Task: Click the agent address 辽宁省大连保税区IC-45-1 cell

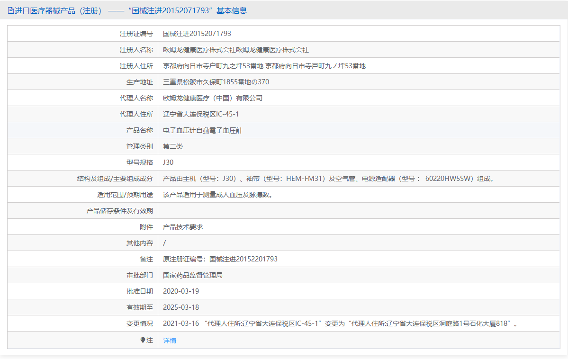Action: (x=201, y=114)
